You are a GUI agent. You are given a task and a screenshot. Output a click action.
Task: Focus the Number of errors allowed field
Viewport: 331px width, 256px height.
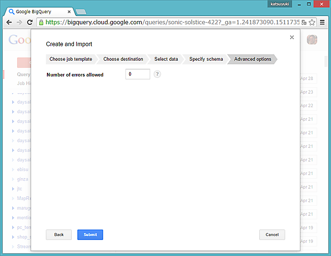(x=137, y=74)
